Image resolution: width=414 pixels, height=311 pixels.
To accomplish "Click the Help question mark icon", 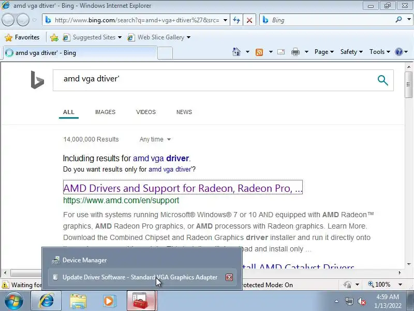I will coord(399,52).
